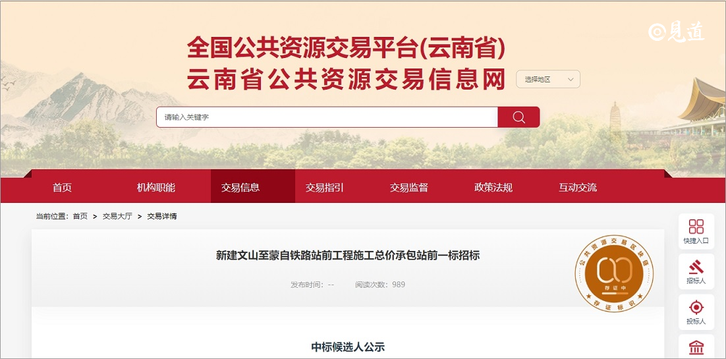Focus the 请输入关键字 search field
726x359 pixels.
point(327,117)
